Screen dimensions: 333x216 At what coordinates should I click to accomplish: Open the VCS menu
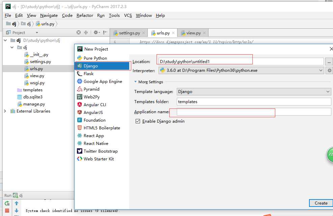point(128,16)
